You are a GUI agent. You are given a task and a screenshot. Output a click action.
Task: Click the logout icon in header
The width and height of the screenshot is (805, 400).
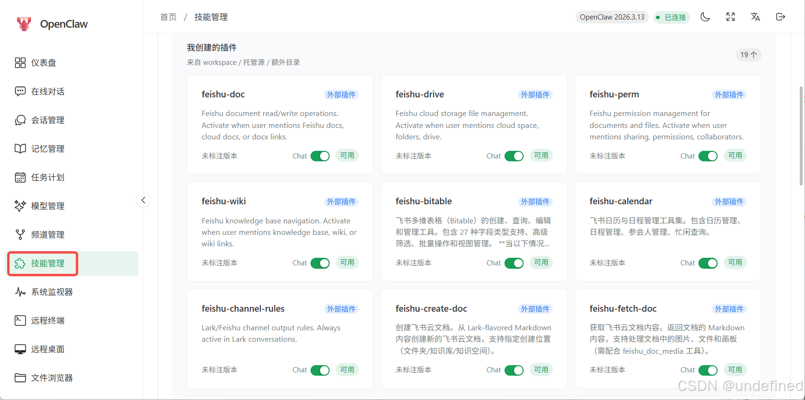pyautogui.click(x=781, y=17)
